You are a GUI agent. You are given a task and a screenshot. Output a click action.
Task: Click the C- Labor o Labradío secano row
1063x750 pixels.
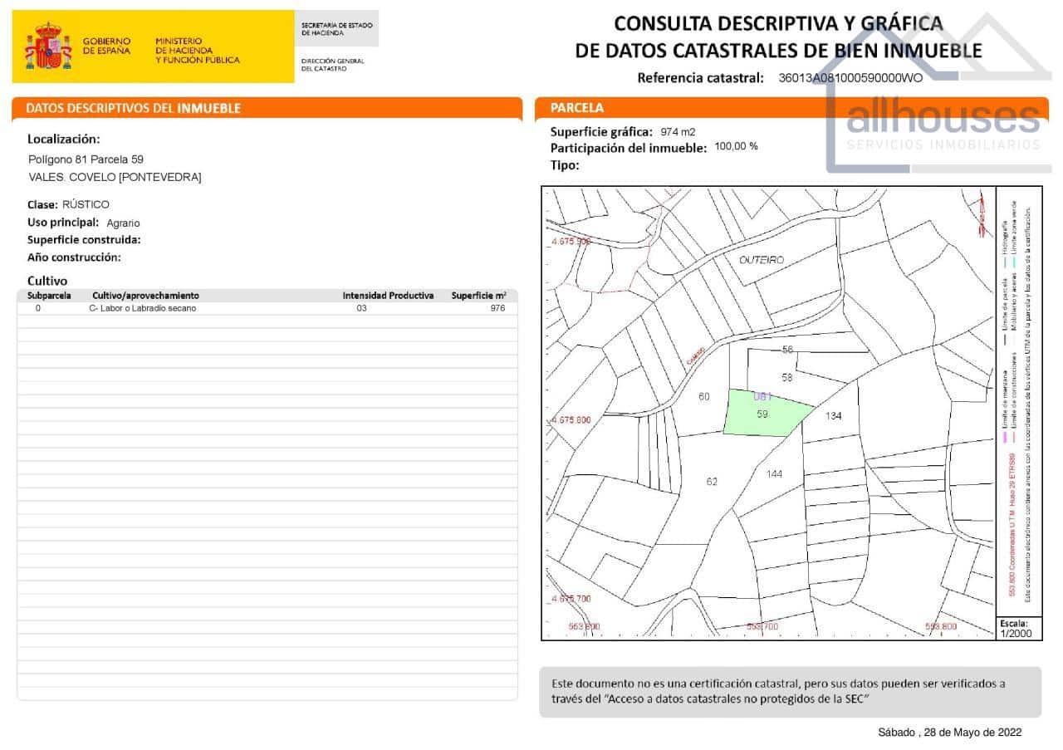[145, 307]
